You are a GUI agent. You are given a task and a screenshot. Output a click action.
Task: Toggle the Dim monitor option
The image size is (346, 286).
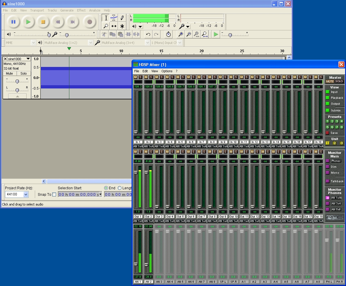pyautogui.click(x=327, y=167)
